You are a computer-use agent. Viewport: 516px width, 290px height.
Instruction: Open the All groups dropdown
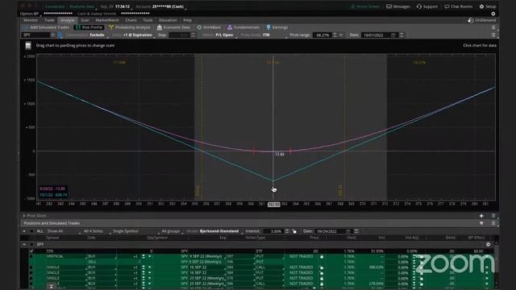[x=172, y=231]
